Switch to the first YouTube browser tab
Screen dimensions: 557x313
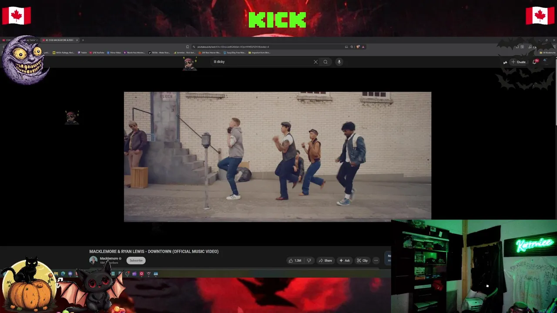pos(20,40)
